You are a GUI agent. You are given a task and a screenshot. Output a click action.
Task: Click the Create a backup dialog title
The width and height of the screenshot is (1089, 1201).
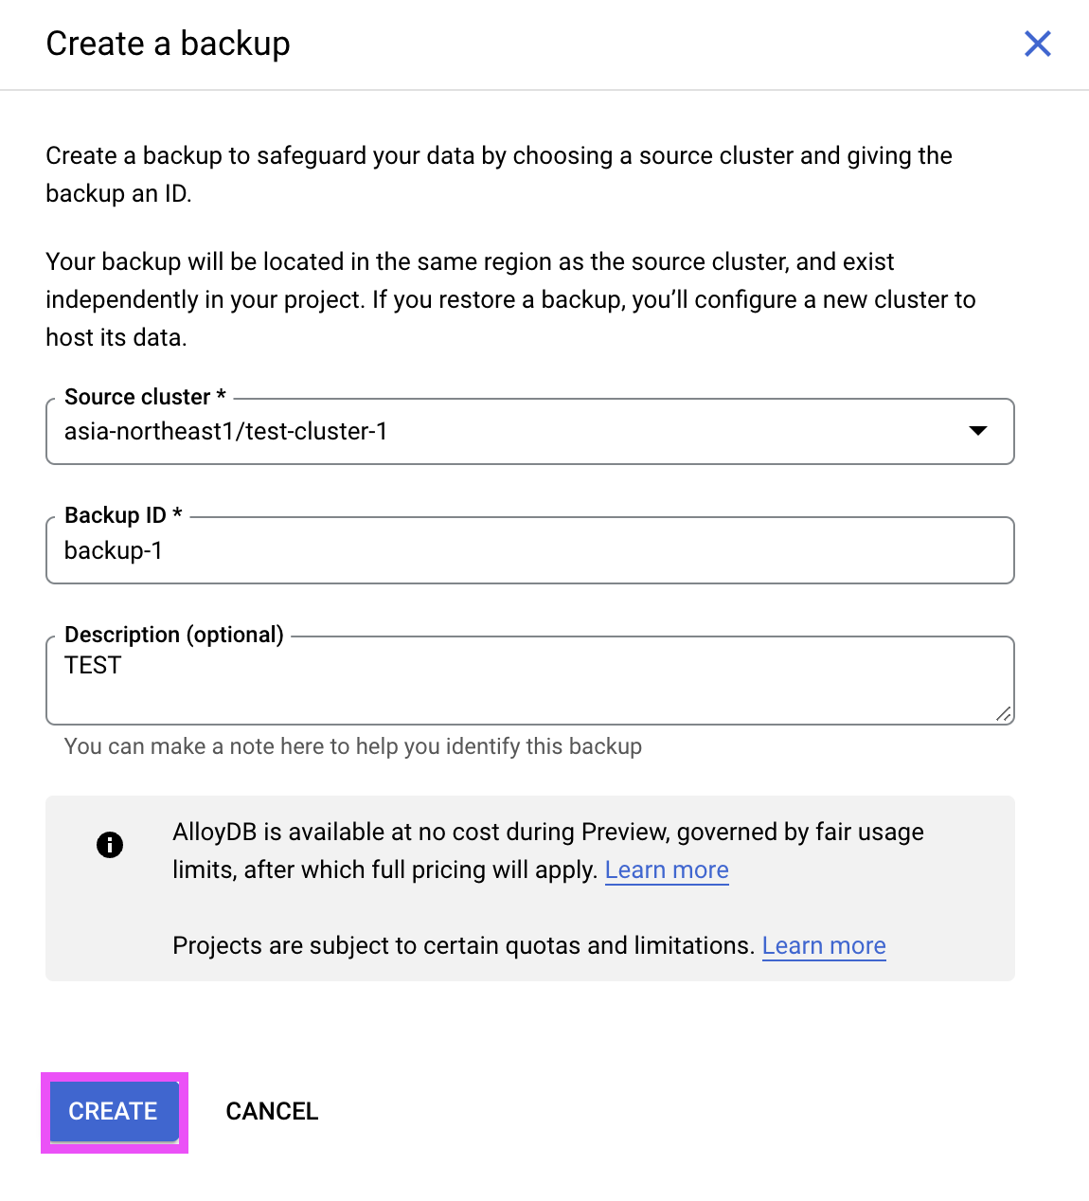pos(168,44)
